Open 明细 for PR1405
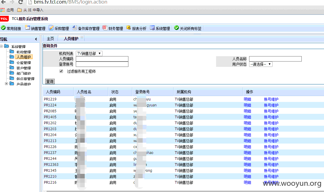Viewport: 324px width, 192px height. coord(247,117)
